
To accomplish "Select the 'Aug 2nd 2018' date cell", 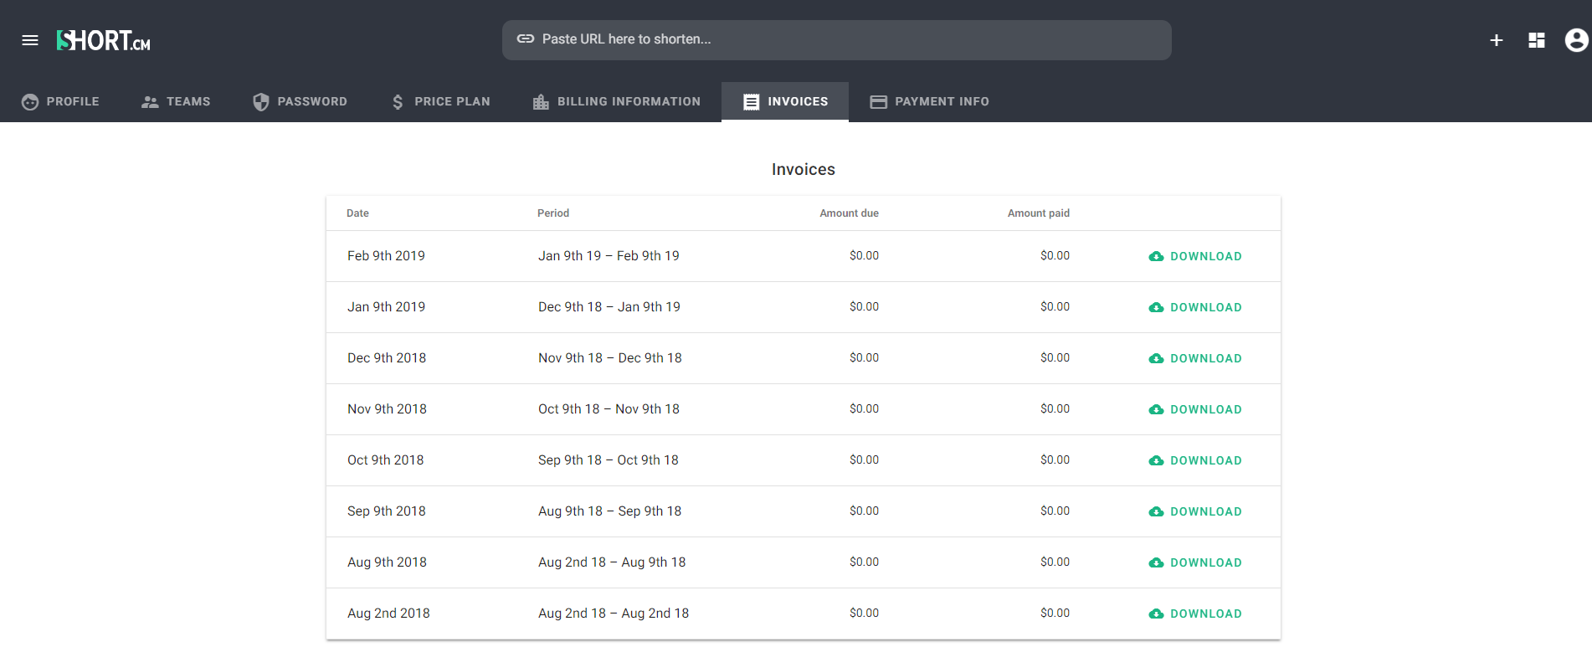I will pyautogui.click(x=388, y=614).
